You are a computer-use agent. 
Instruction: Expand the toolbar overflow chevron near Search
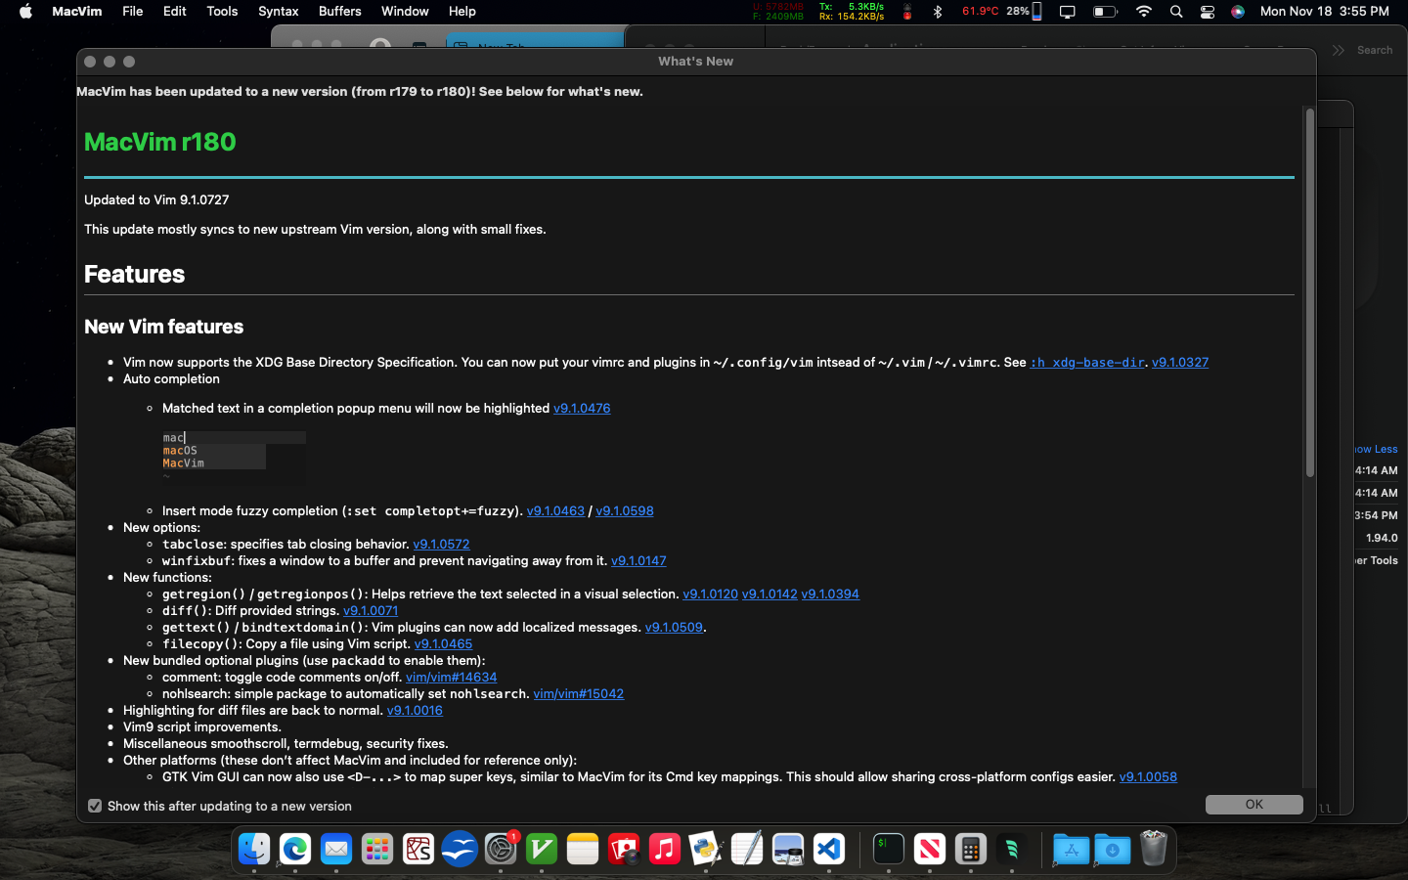click(x=1339, y=50)
